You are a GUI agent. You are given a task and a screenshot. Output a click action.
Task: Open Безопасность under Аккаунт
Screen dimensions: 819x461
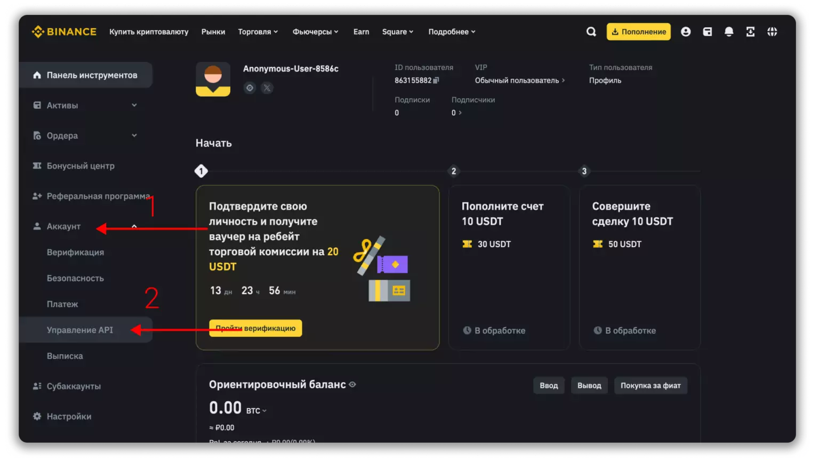coord(75,279)
